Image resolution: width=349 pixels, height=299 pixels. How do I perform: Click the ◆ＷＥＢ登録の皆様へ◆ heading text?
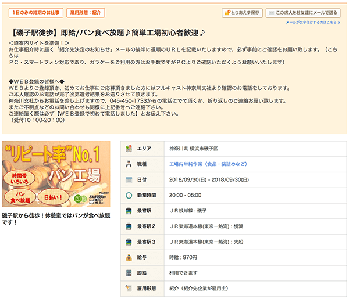click(x=37, y=81)
